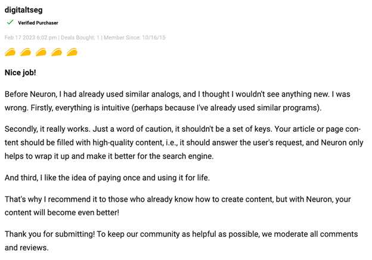Click the Verified Purchaser label
Screen dimensions: 372x260
click(x=38, y=23)
